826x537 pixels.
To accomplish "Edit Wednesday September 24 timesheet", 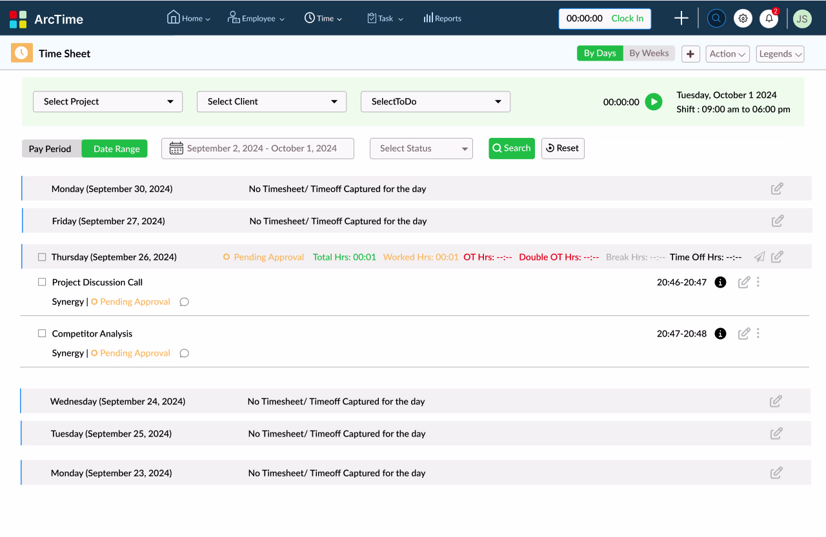I will point(776,401).
